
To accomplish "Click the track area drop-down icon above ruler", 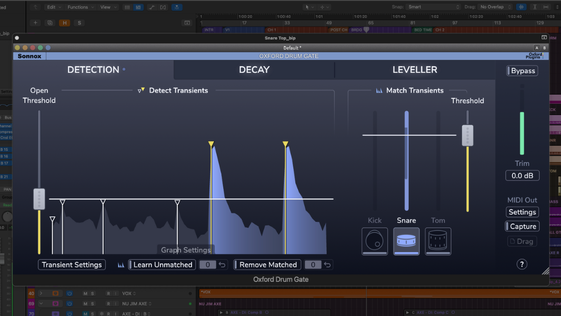I will pos(187,23).
